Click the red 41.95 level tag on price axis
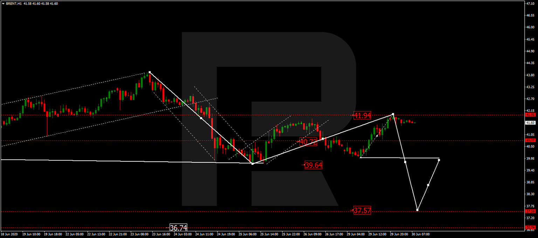 pos(530,115)
